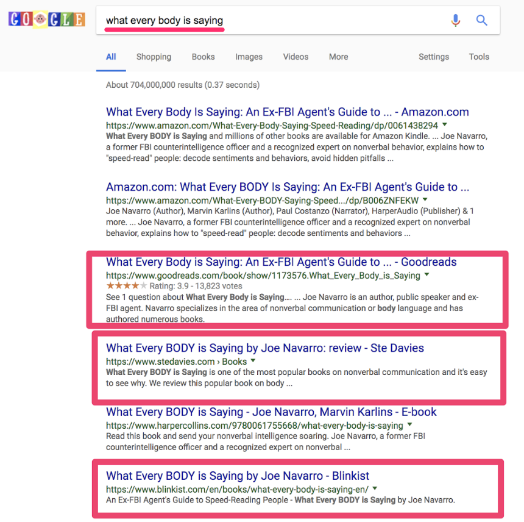Click second amazon.com B006ZNFEKW green URL
The height and width of the screenshot is (522, 524).
(262, 200)
